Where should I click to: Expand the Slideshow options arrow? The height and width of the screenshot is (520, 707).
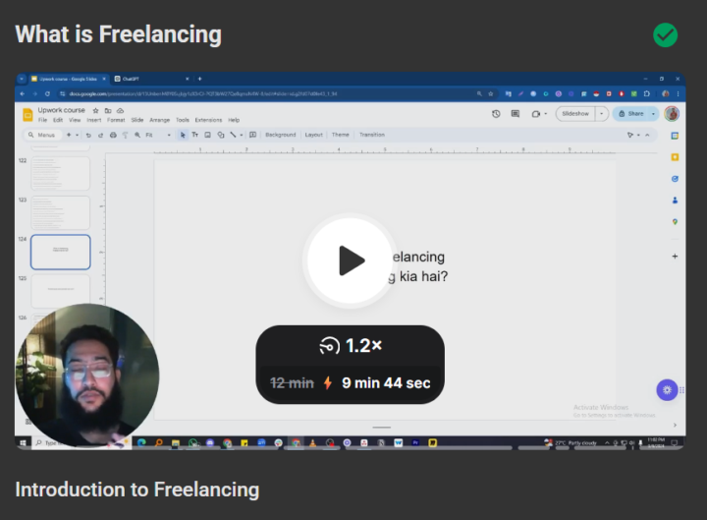602,114
